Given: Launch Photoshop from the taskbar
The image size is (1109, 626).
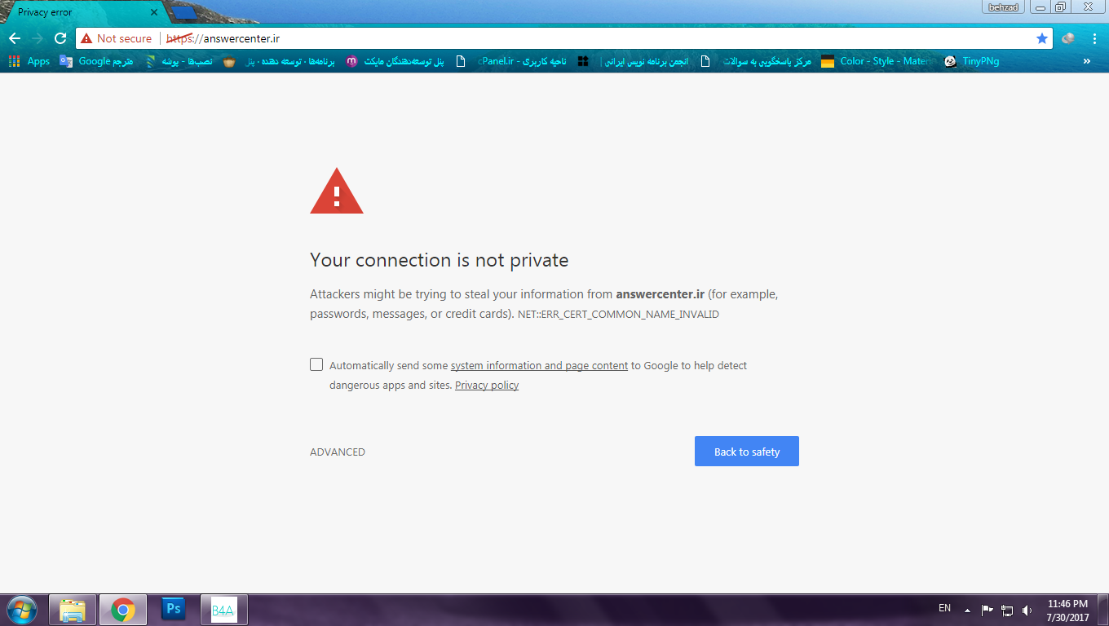Looking at the screenshot, I should 173,609.
